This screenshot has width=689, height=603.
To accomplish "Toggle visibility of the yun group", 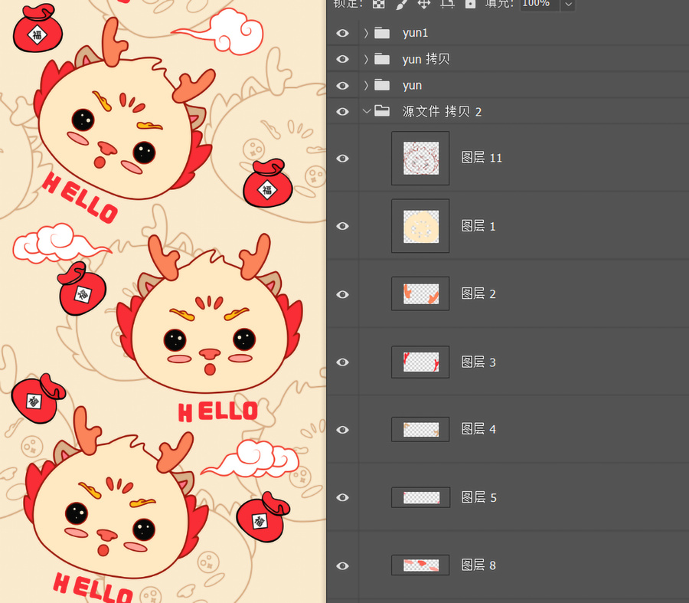I will (343, 85).
